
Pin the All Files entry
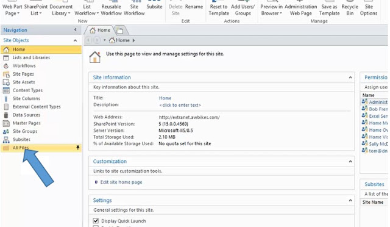(78, 148)
